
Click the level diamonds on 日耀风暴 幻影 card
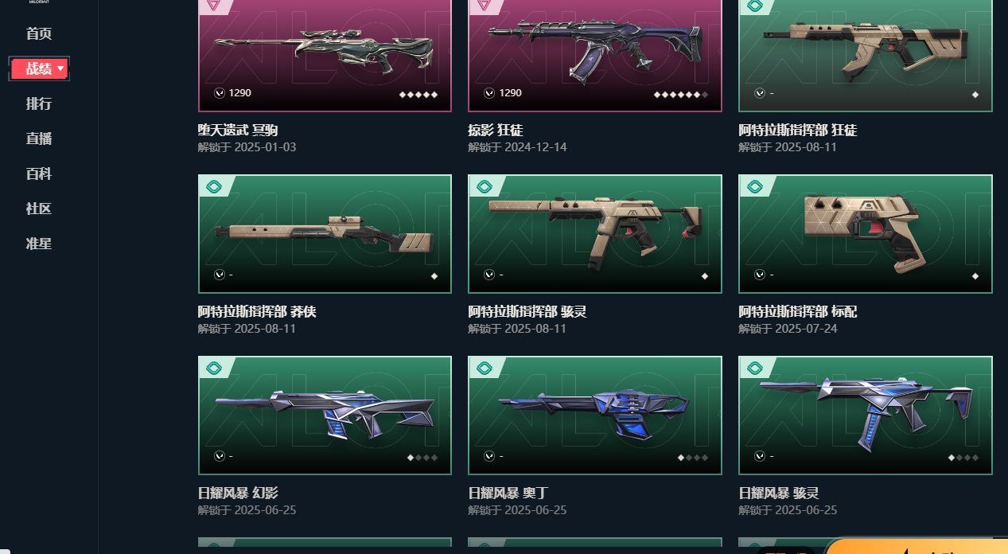[x=422, y=458]
